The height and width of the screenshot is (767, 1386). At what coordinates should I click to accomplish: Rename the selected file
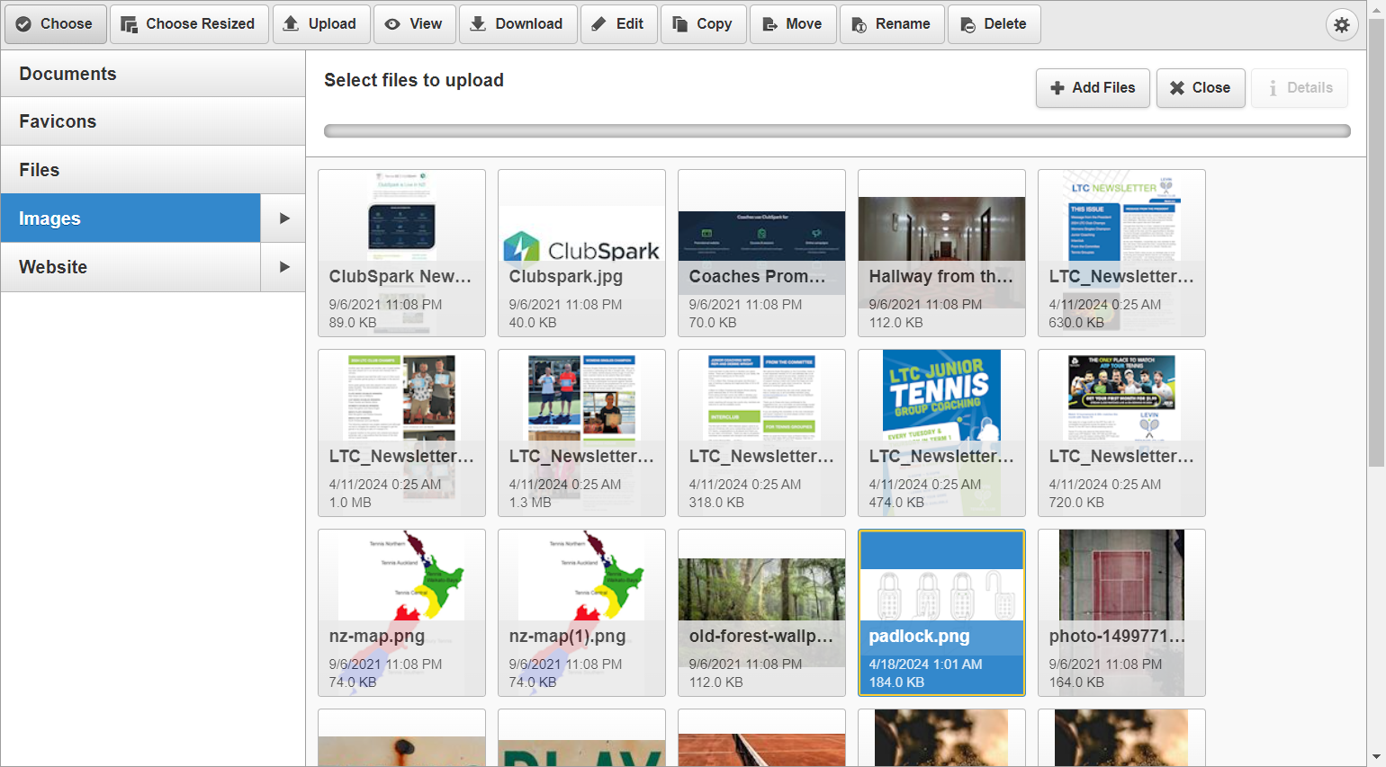pos(892,24)
